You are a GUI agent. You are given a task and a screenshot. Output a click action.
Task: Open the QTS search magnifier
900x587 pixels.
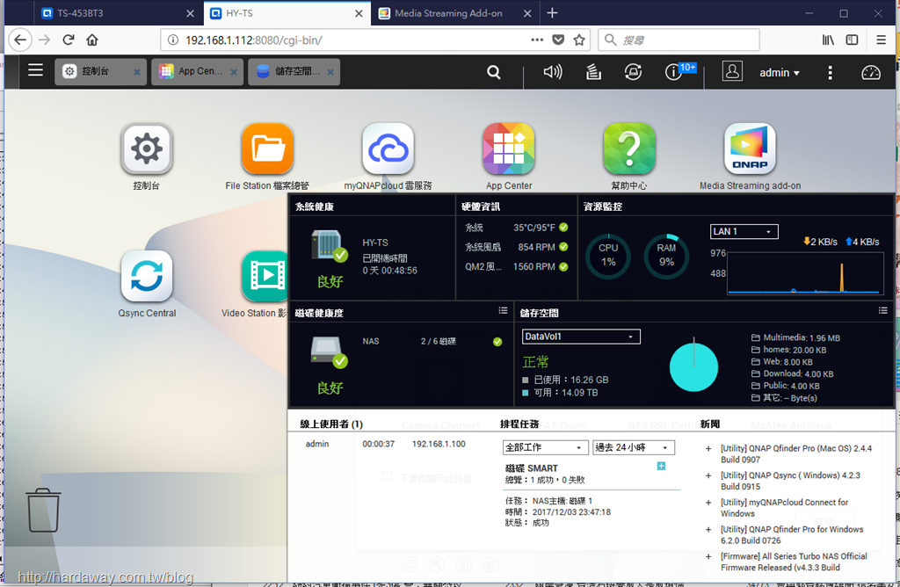(x=494, y=72)
